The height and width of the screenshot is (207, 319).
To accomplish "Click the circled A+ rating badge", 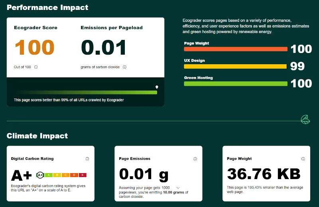I will point(40,175).
